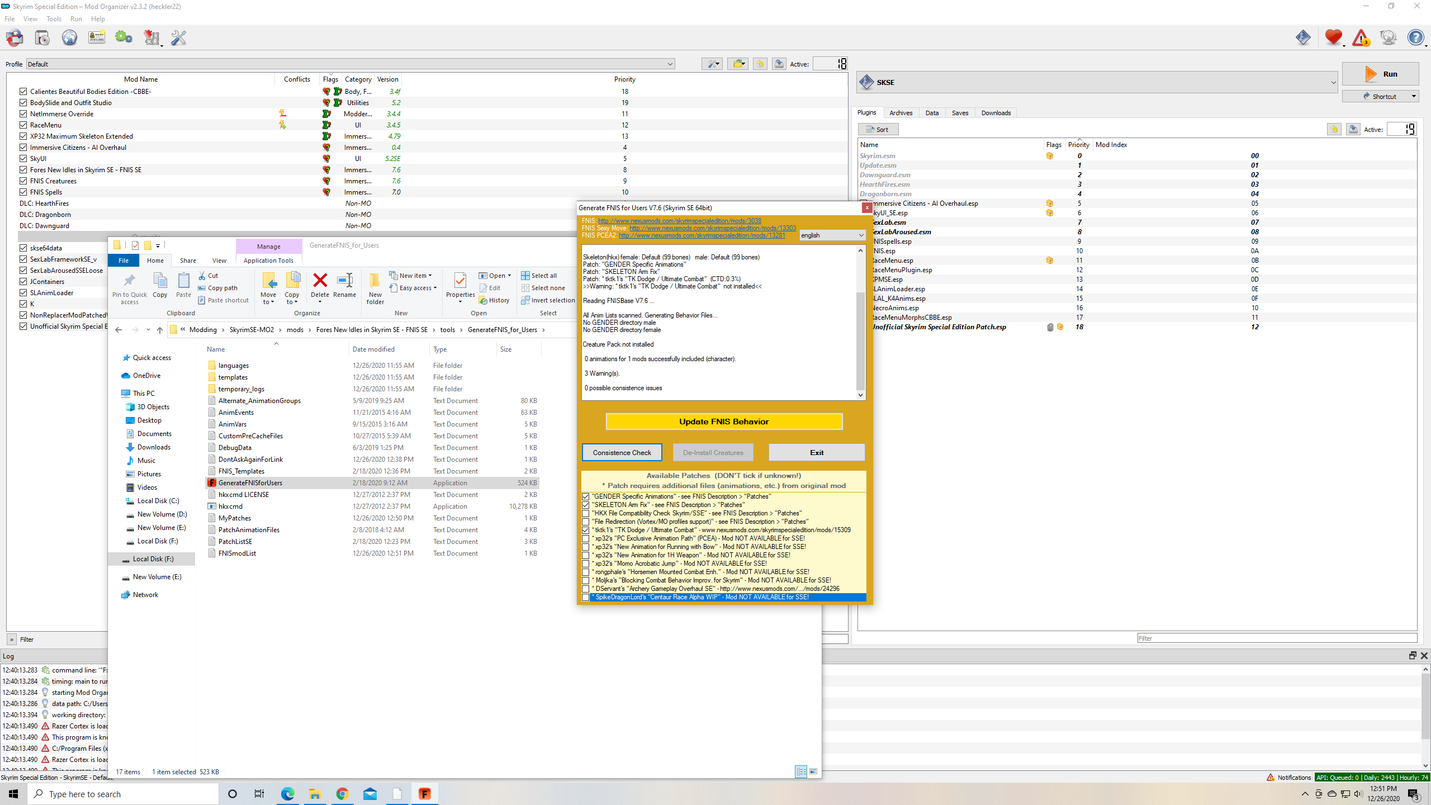Click the install mod from archive icon
This screenshot has width=1431, height=805.
[x=42, y=37]
